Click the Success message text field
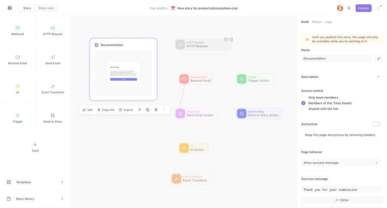This screenshot has height=208, width=387. [x=341, y=190]
